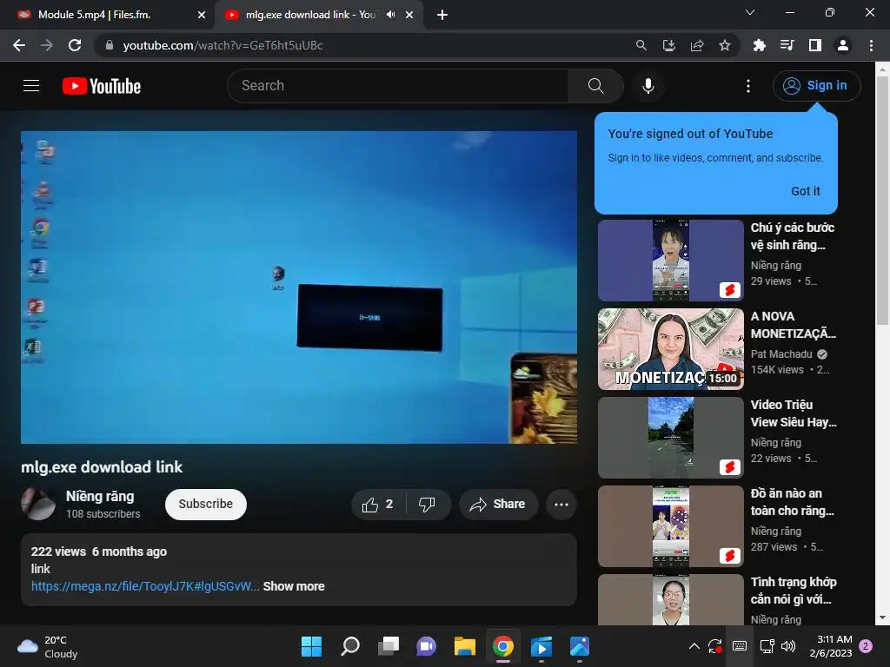890x667 pixels.
Task: Share this page icon in address bar
Action: point(697,45)
